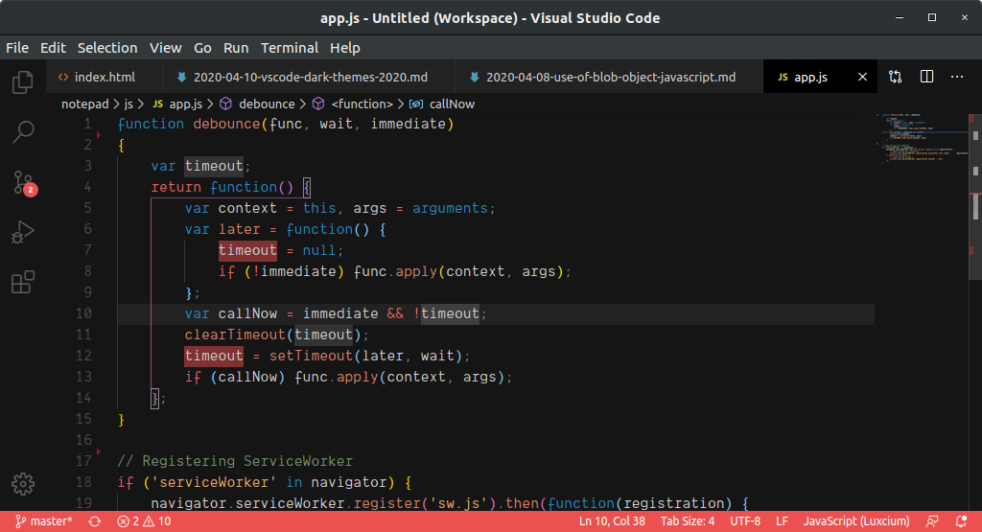Viewport: 982px width, 532px height.
Task: Click arguments keyword on line 5
Action: pyautogui.click(x=450, y=208)
